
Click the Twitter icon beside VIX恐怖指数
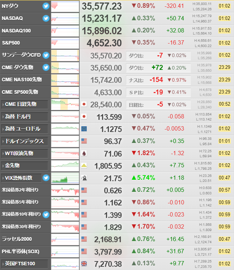[x=46, y=178]
